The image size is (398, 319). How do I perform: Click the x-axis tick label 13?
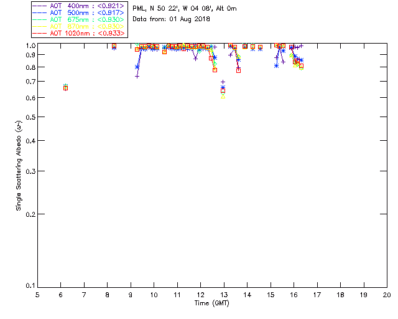point(224,295)
